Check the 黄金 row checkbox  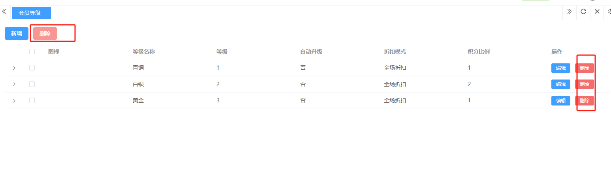click(x=32, y=100)
